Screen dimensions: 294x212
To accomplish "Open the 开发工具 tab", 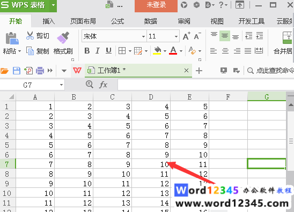I will point(251,21).
